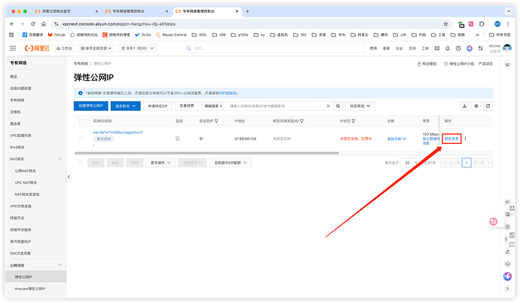Image resolution: width=520 pixels, height=303 pixels.
Task: Toggle the select-all header checkbox
Action: pos(81,121)
